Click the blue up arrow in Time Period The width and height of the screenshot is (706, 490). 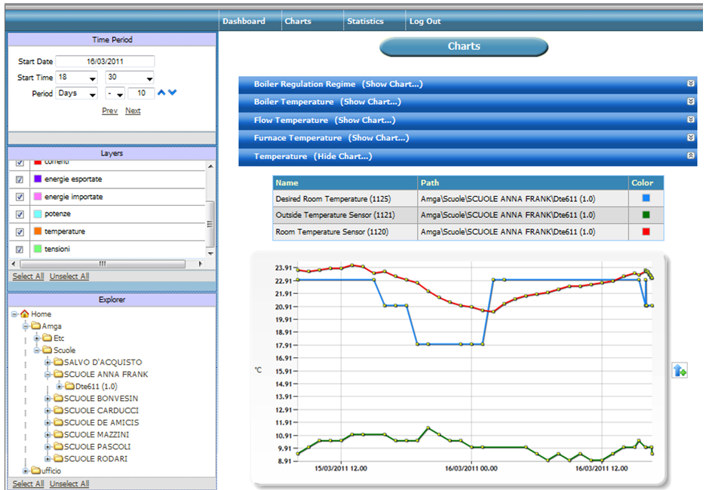click(161, 93)
